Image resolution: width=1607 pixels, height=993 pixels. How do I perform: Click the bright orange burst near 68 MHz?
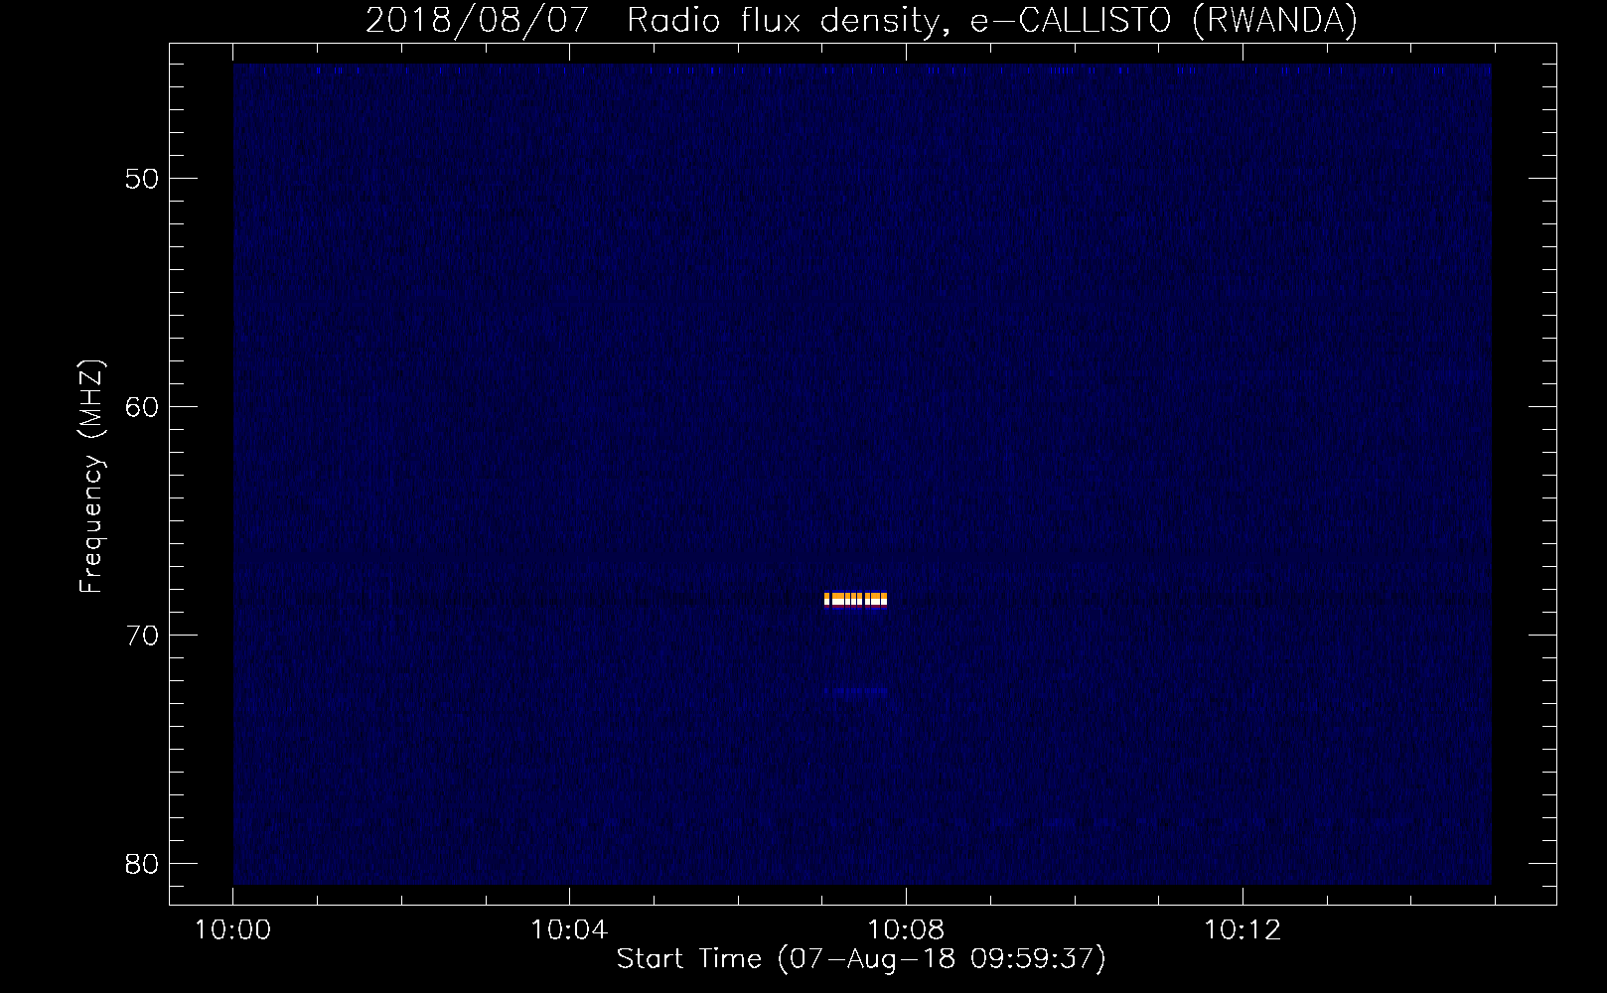coord(855,599)
